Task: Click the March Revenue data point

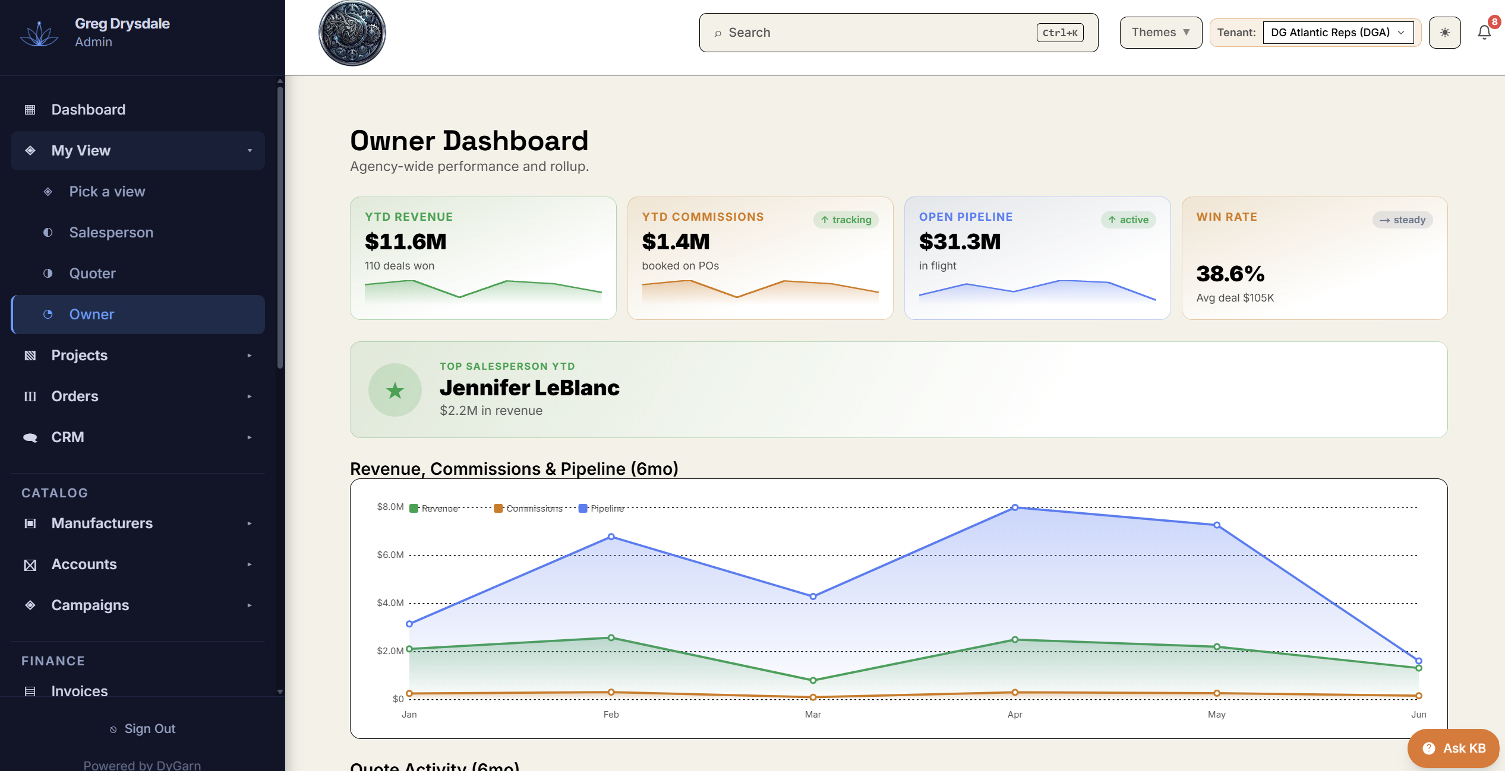Action: point(813,681)
